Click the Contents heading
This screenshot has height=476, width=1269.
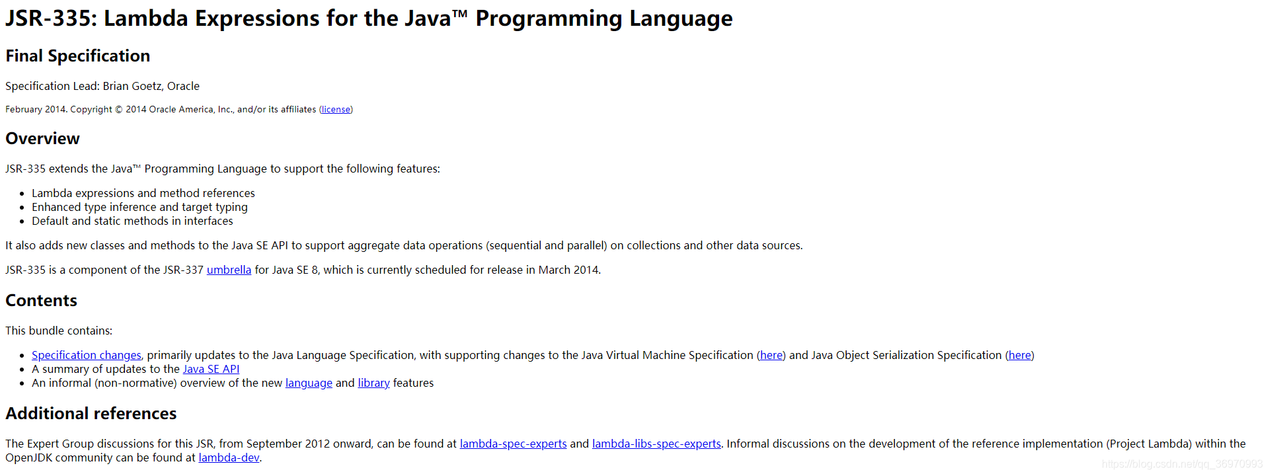point(41,301)
